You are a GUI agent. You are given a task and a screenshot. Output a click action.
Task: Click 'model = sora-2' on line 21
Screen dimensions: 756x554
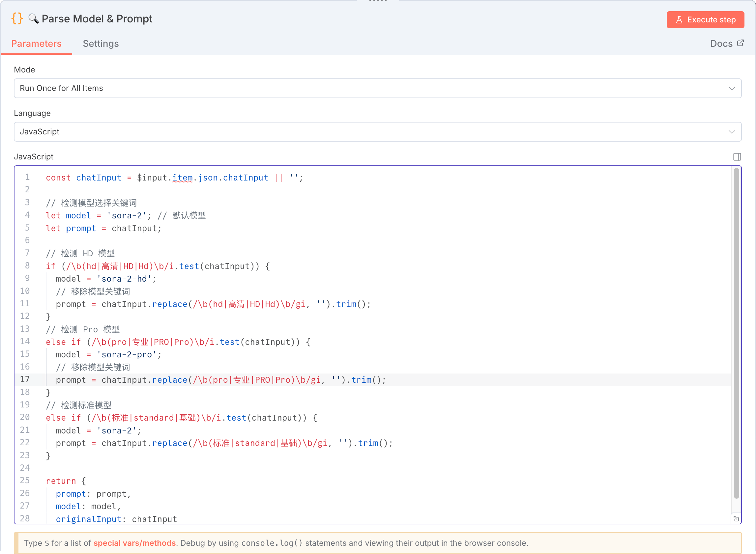coord(99,430)
